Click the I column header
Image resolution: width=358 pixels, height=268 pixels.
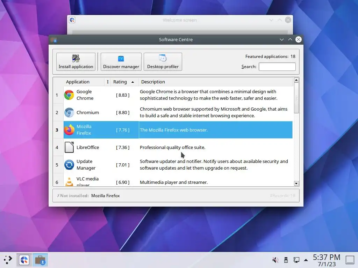click(108, 82)
